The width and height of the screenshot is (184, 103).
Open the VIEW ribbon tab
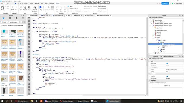click(x=46, y=3)
